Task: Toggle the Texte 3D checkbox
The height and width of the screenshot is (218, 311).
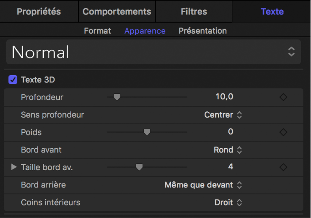Action: tap(13, 80)
